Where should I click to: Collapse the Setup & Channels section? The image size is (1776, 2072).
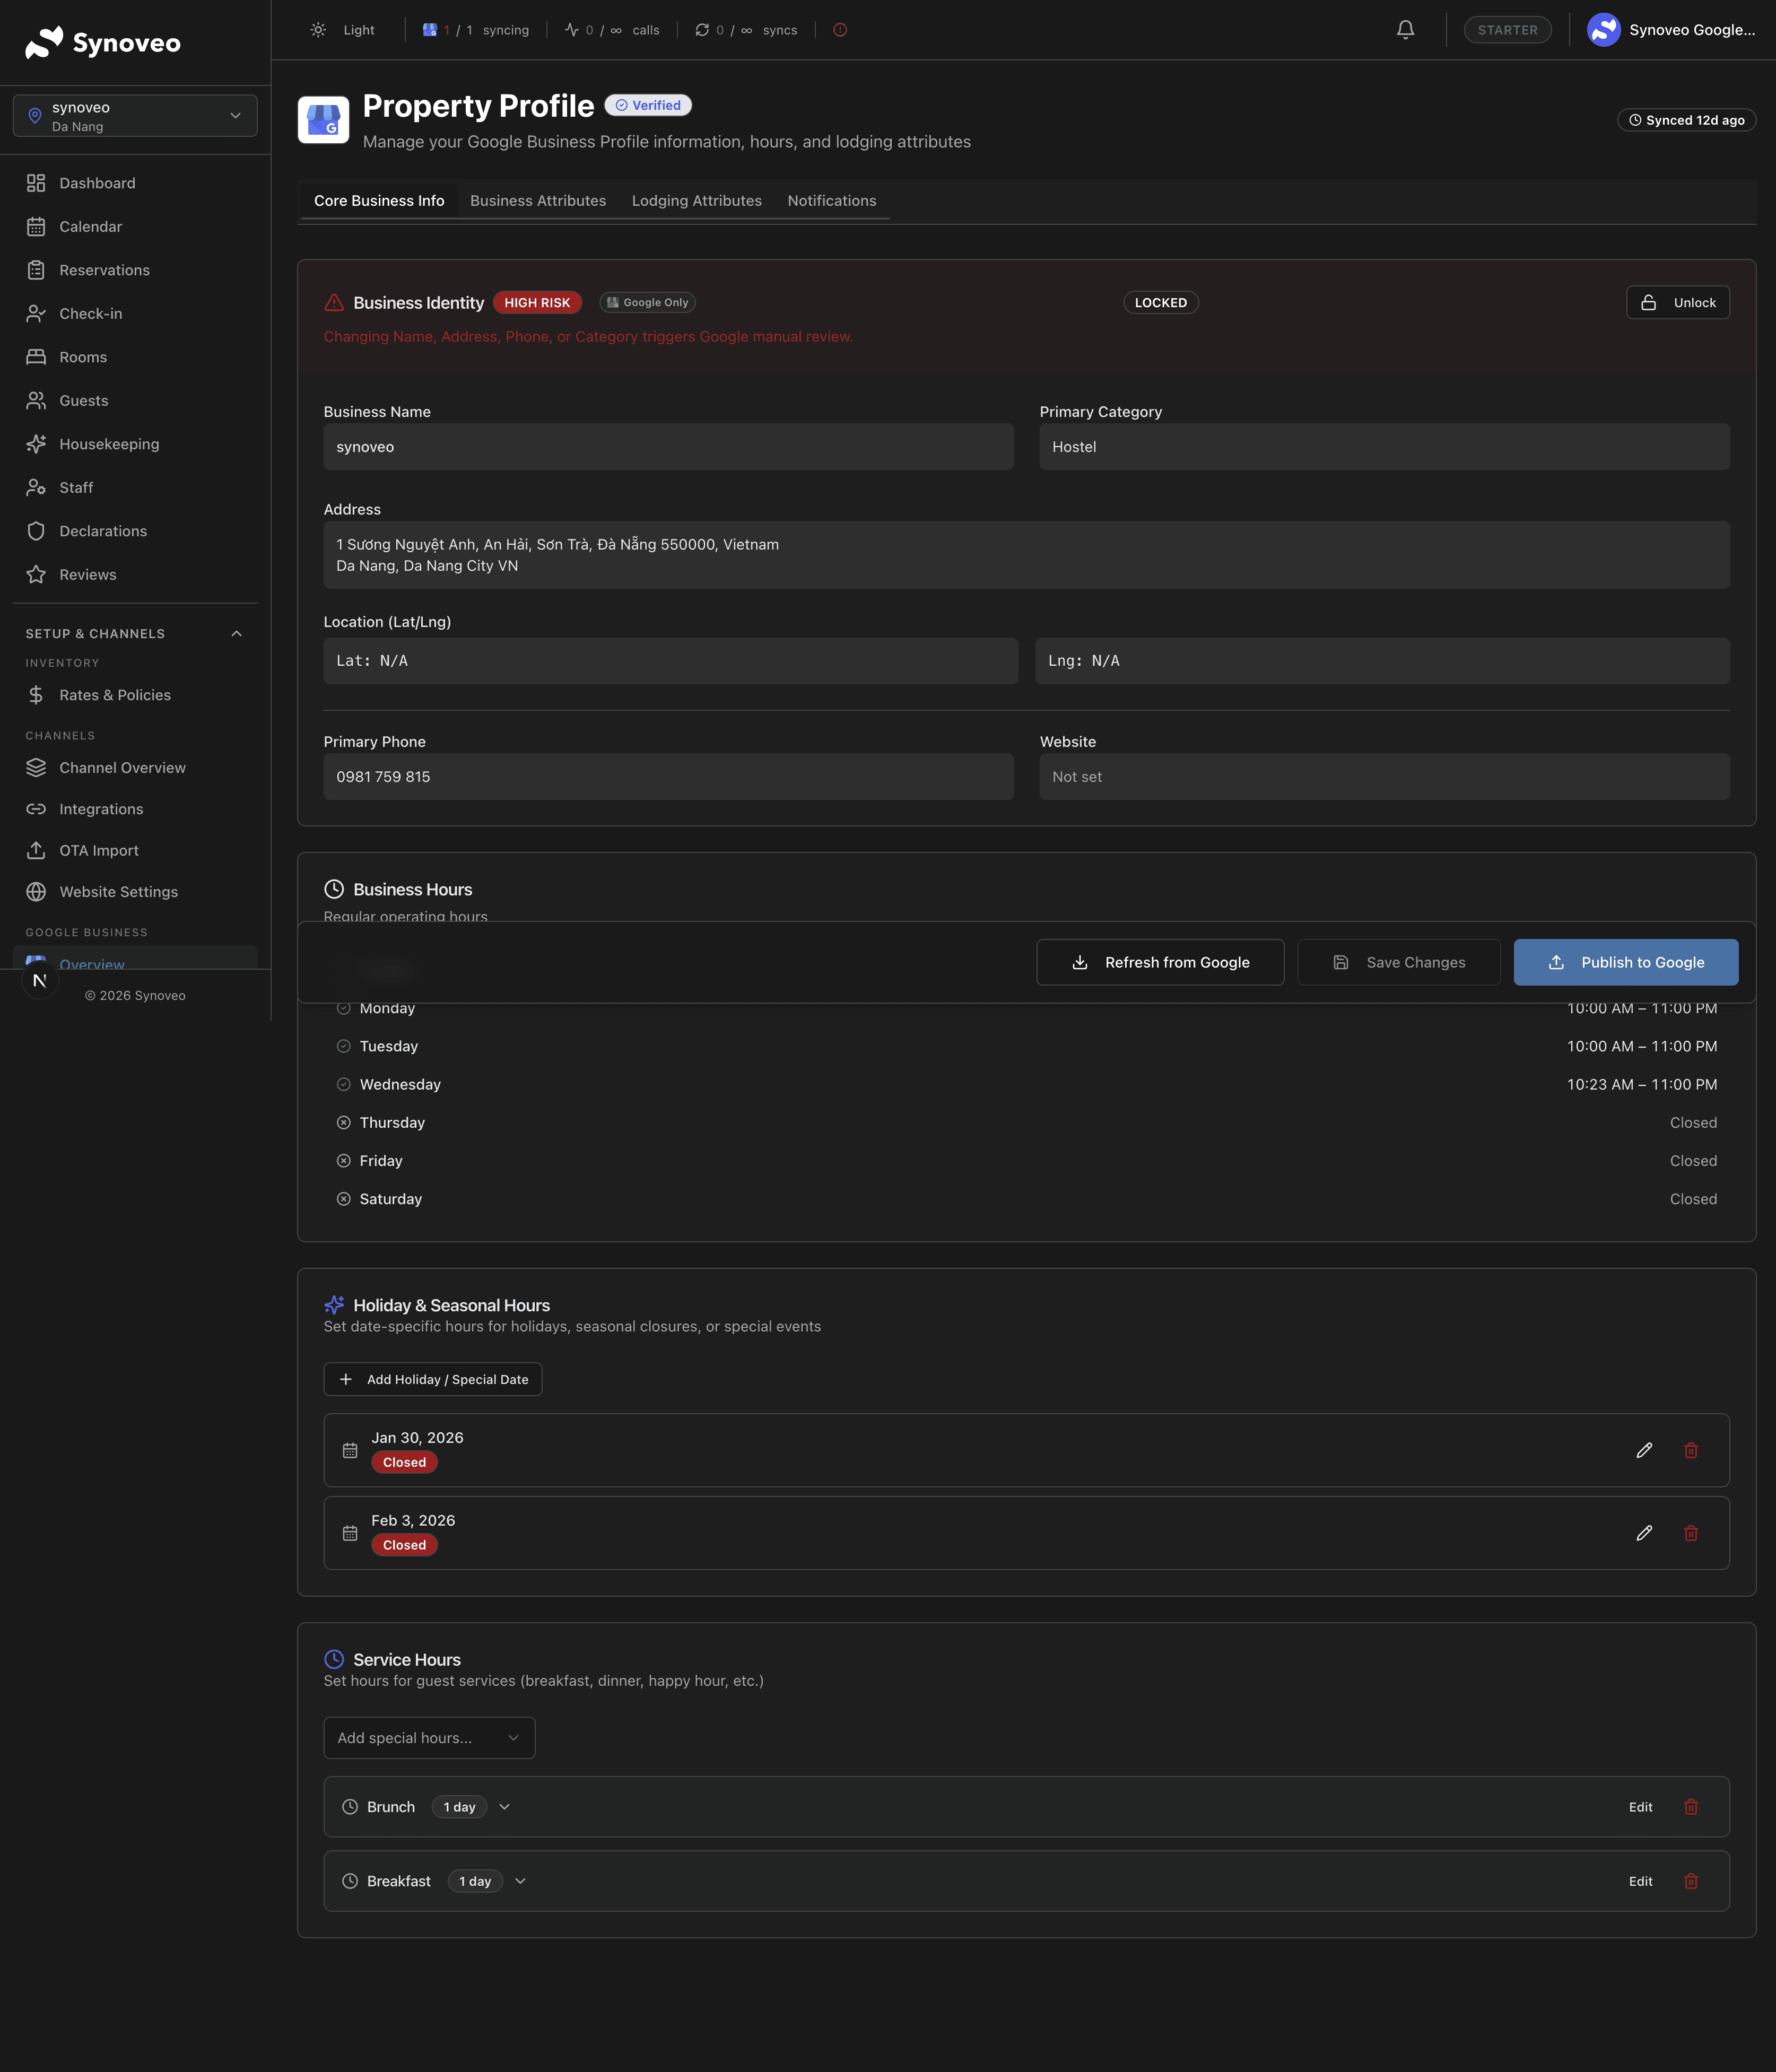[x=237, y=633]
